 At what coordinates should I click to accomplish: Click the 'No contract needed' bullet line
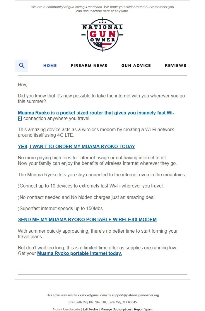tap(87, 197)
